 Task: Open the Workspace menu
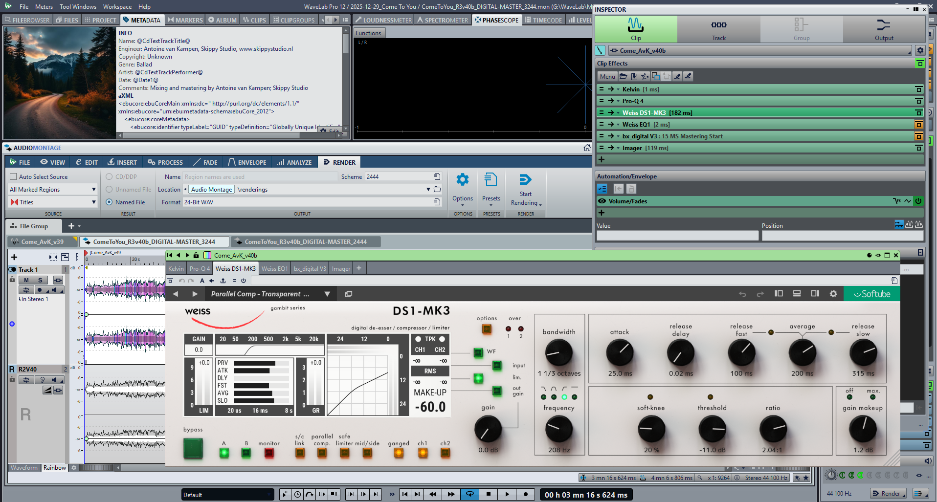[x=117, y=7]
